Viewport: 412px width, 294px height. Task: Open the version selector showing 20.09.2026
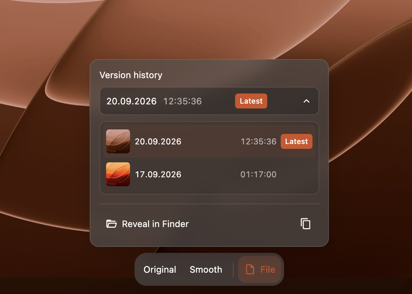(x=209, y=101)
